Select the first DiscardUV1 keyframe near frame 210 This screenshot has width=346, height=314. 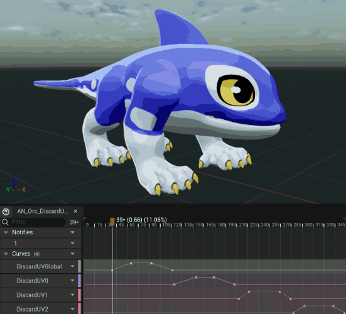click(x=239, y=298)
